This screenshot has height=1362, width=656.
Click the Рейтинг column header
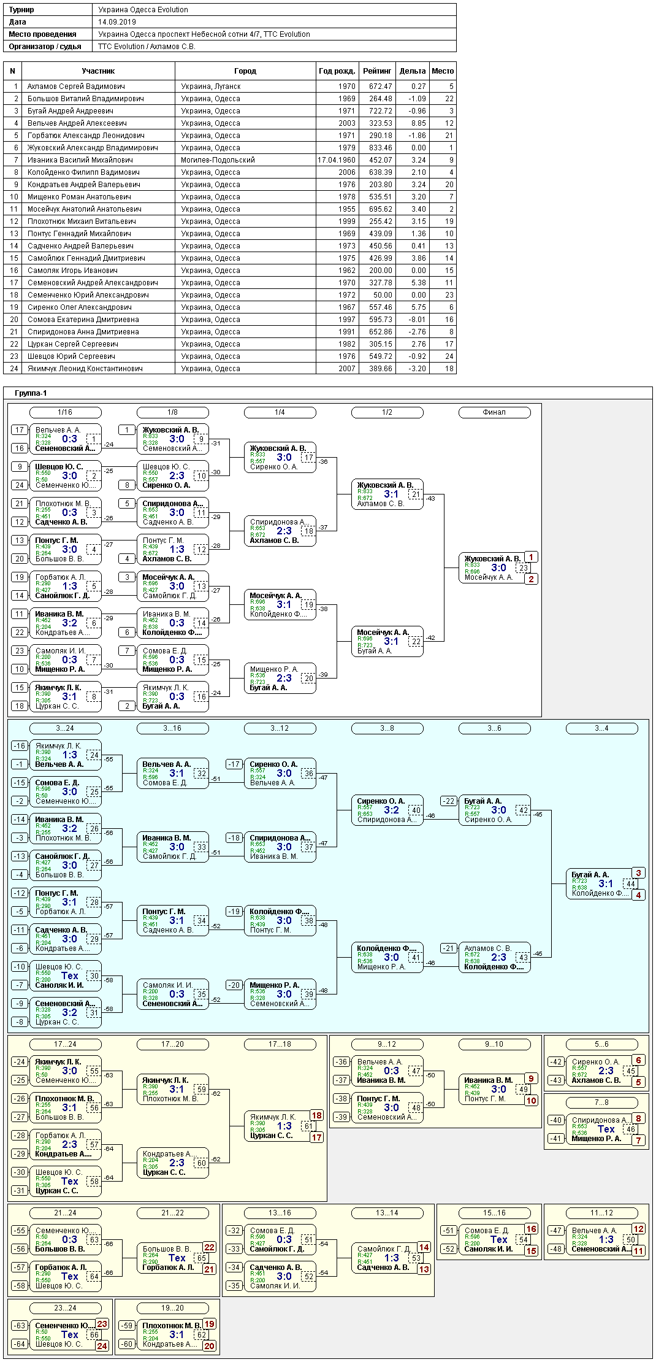[377, 71]
